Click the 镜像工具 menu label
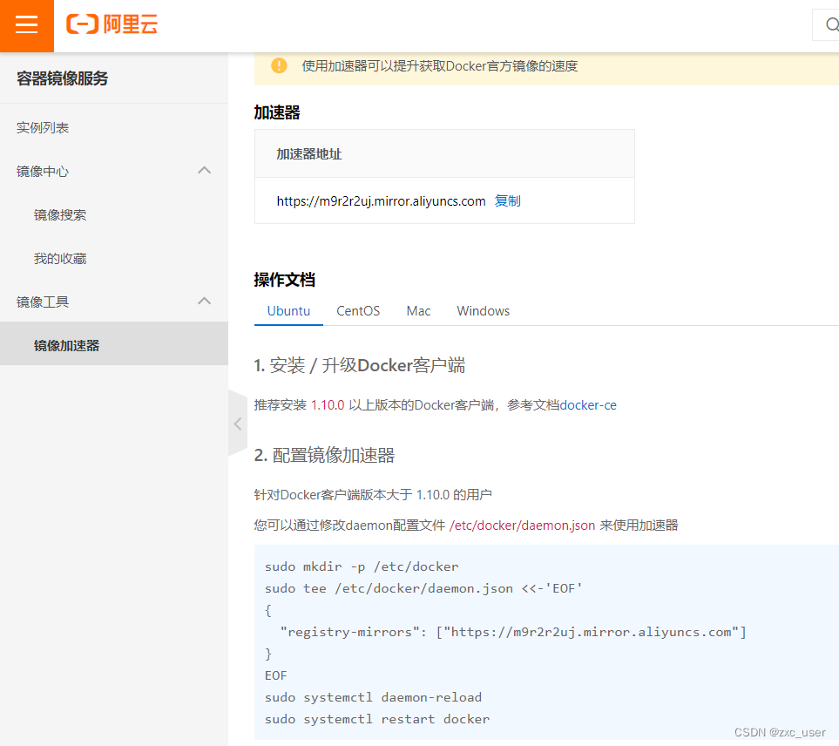 click(x=43, y=302)
